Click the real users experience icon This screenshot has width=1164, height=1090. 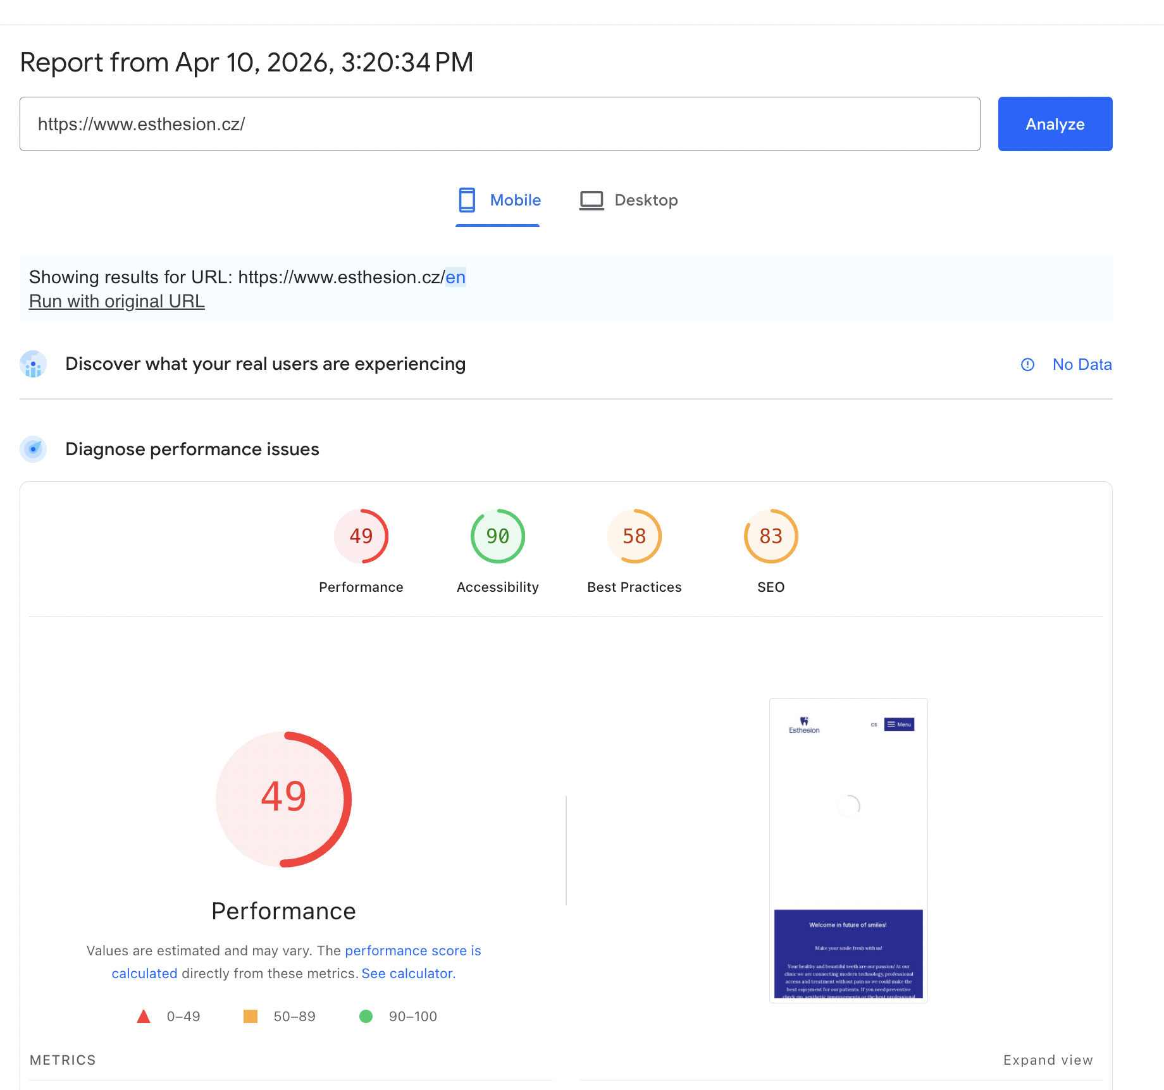pyautogui.click(x=33, y=364)
